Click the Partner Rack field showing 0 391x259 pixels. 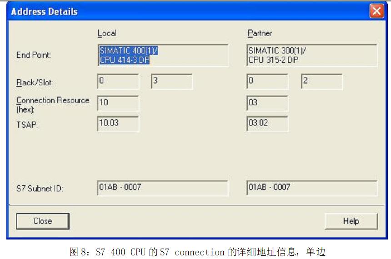click(x=267, y=81)
